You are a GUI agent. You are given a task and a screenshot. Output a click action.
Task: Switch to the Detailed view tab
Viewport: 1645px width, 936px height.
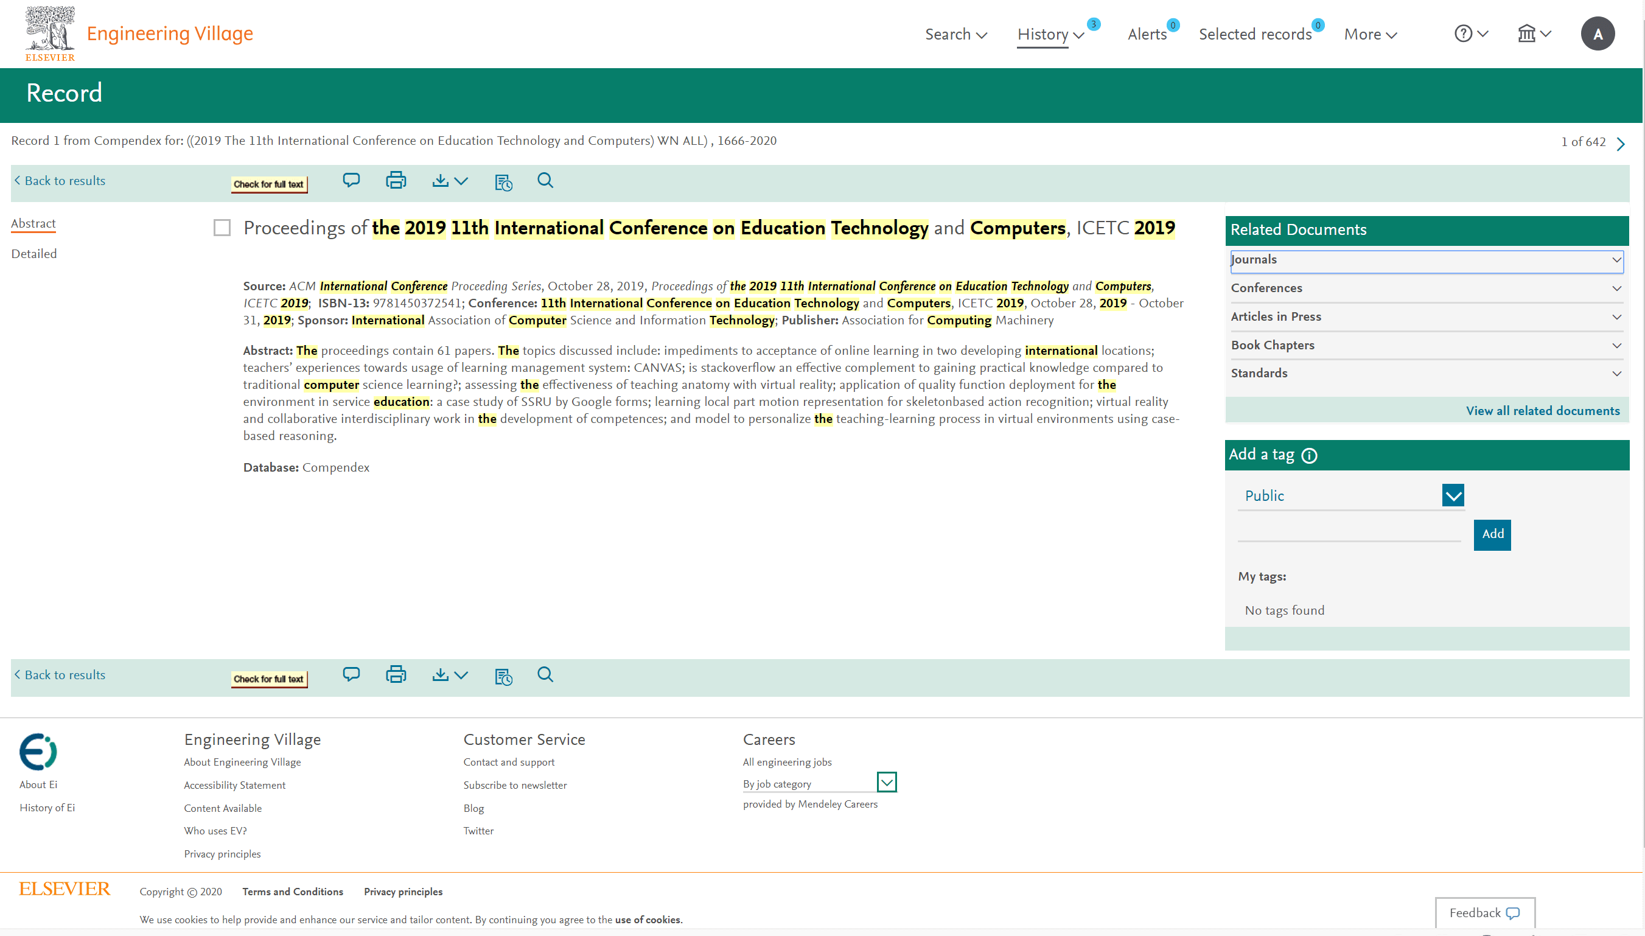click(x=34, y=254)
